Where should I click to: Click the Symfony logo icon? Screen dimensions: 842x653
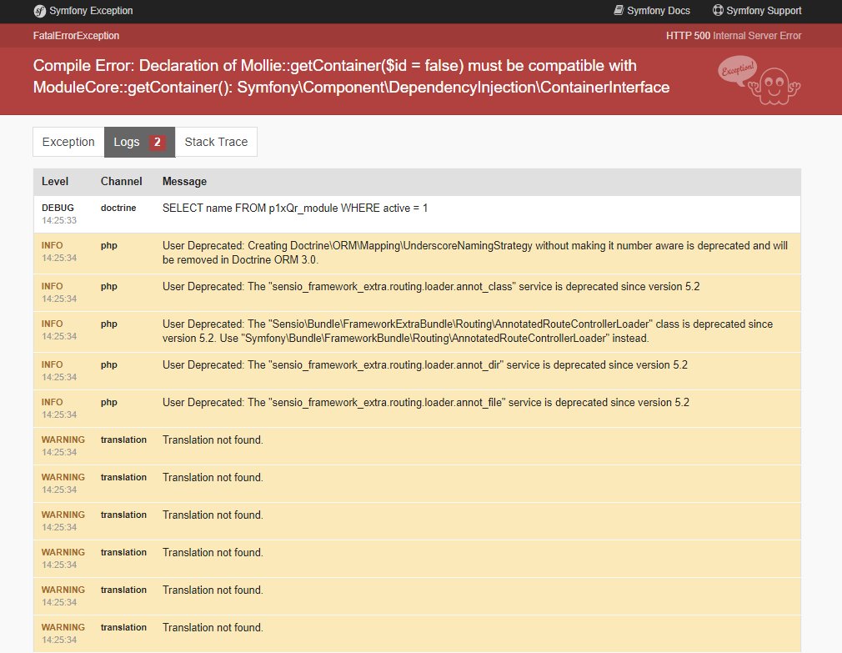[x=40, y=12]
